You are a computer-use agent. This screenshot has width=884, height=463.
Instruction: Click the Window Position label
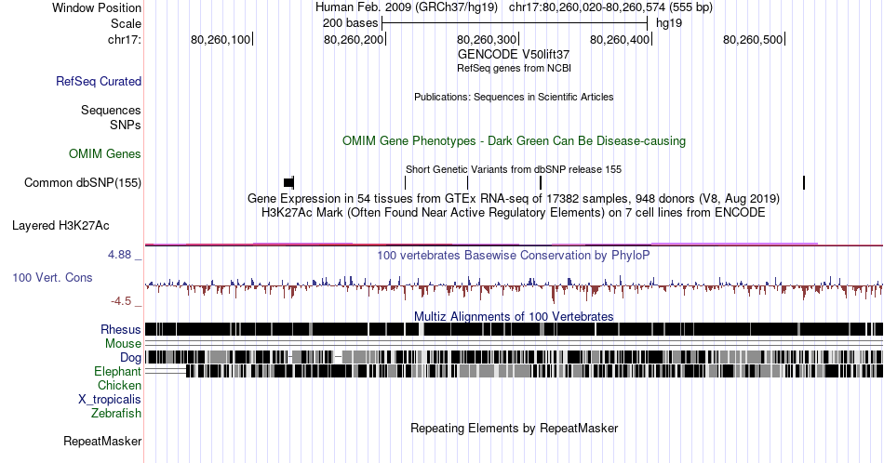[97, 7]
